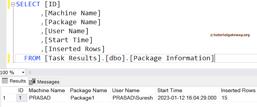Click the 2023-01-12 start time cell

(187, 98)
